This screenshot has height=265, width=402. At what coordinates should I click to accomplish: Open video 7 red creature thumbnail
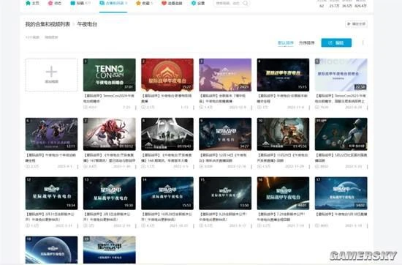(x=110, y=134)
